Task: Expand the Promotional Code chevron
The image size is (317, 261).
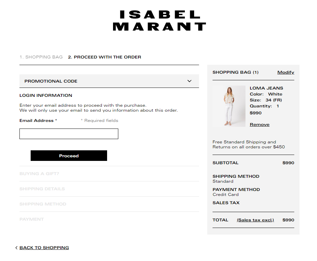Action: pyautogui.click(x=189, y=81)
